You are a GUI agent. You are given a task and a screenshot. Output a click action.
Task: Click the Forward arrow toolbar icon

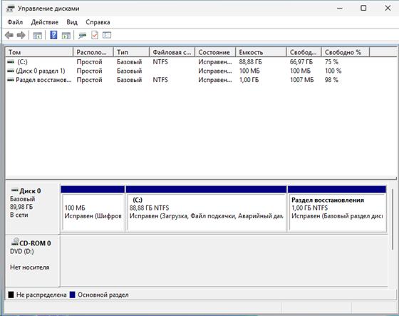click(x=21, y=35)
